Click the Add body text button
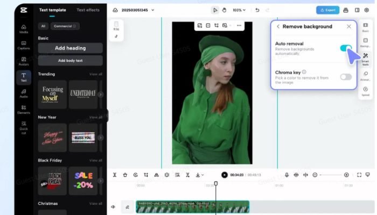Viewport: 377px width, 215px height. [x=70, y=60]
